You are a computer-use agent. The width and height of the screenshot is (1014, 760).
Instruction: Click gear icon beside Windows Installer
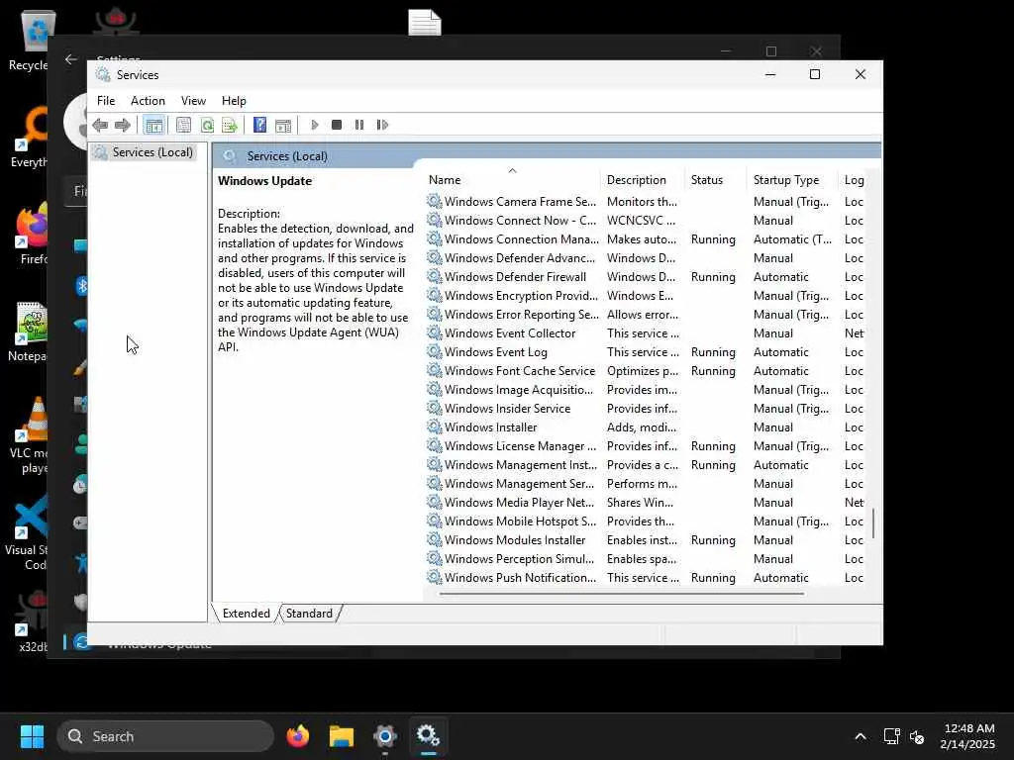(x=435, y=427)
